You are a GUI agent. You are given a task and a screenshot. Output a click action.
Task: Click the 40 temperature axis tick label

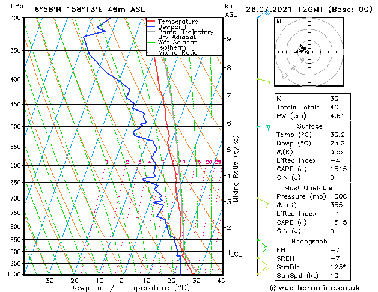[x=221, y=281]
